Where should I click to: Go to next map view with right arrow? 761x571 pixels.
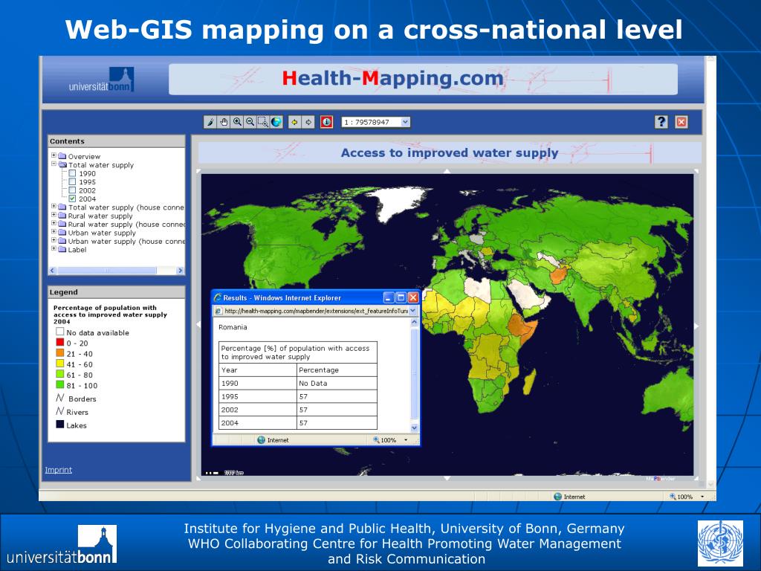click(x=308, y=122)
